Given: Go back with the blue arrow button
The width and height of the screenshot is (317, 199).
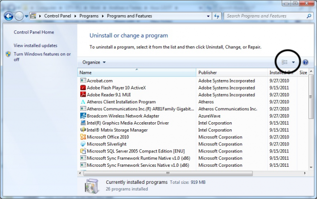Looking at the screenshot, I should (x=9, y=16).
